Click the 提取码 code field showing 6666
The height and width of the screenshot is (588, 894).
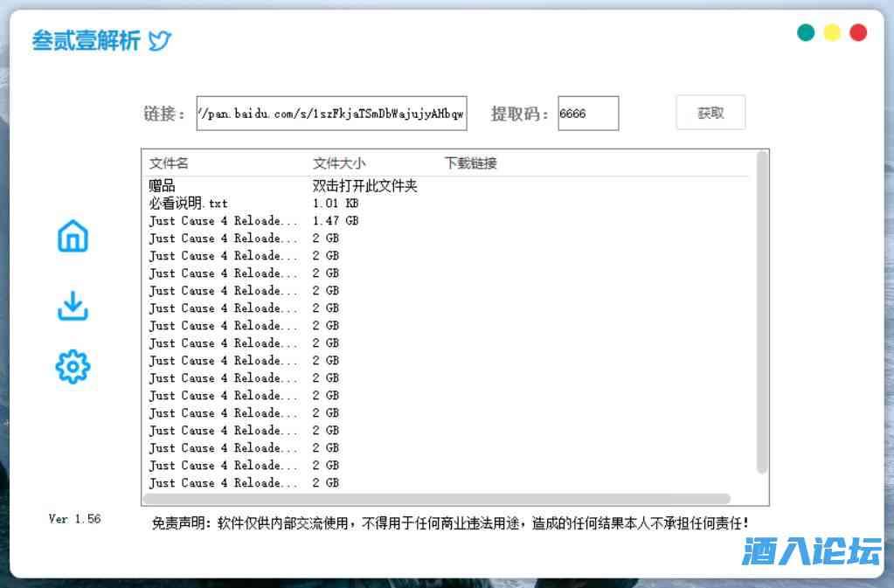click(x=587, y=112)
